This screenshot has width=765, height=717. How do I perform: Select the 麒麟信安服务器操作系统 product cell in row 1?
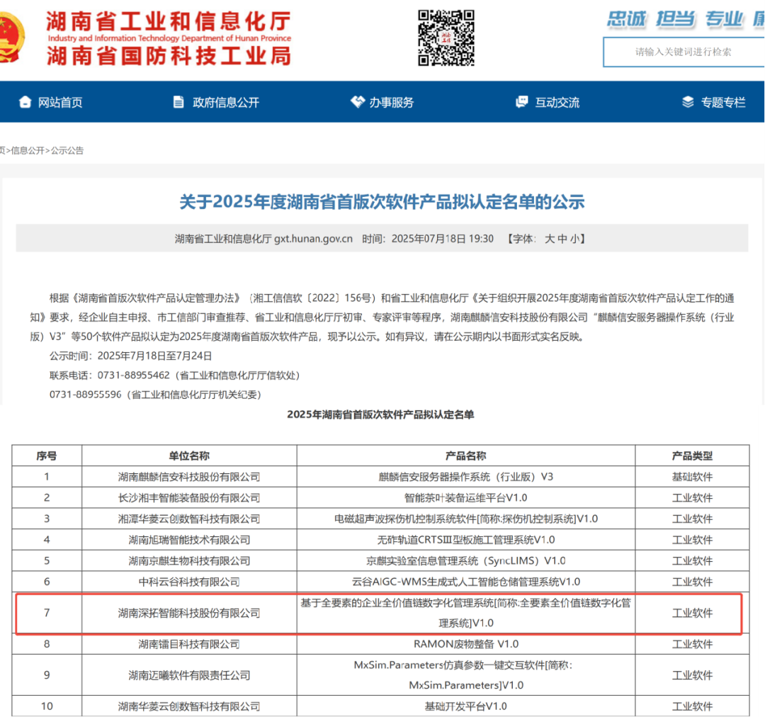(465, 477)
